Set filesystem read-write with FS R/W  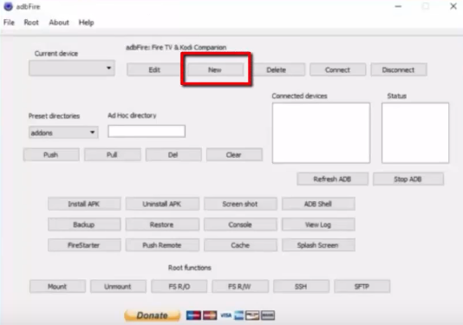240,286
